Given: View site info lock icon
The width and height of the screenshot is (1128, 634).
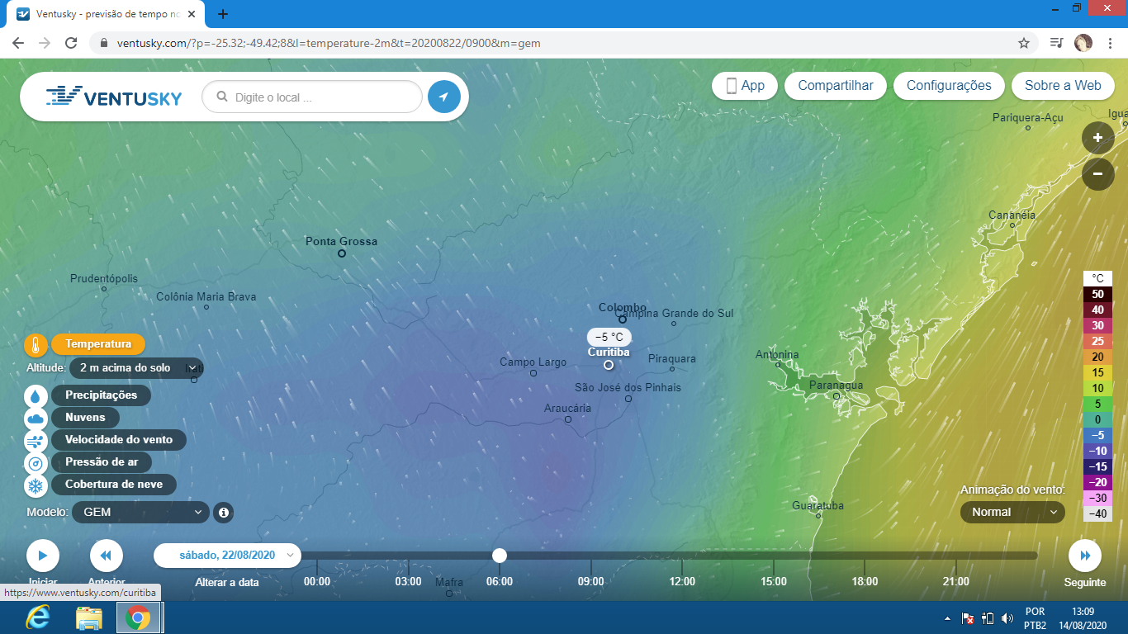Looking at the screenshot, I should point(104,43).
